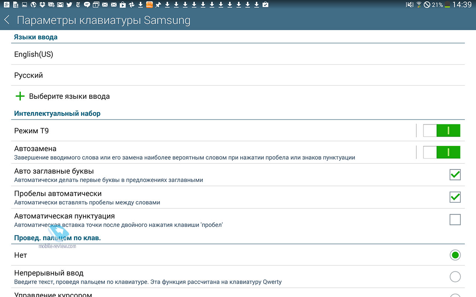Select the Нет radio button
The height and width of the screenshot is (297, 476).
455,255
